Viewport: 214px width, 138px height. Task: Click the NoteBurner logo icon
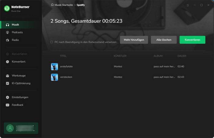click(x=7, y=8)
